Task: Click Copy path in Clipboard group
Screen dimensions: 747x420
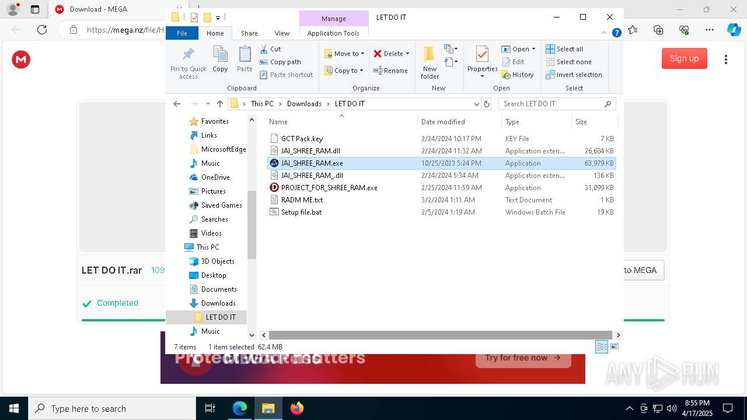Action: 280,62
